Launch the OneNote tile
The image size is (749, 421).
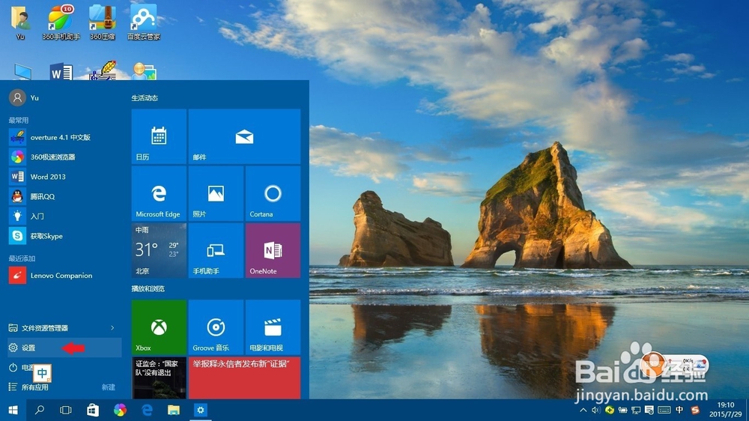coord(273,250)
